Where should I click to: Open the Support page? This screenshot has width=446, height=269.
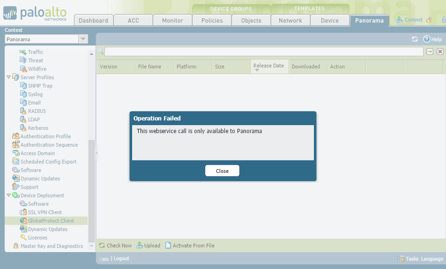pyautogui.click(x=30, y=187)
